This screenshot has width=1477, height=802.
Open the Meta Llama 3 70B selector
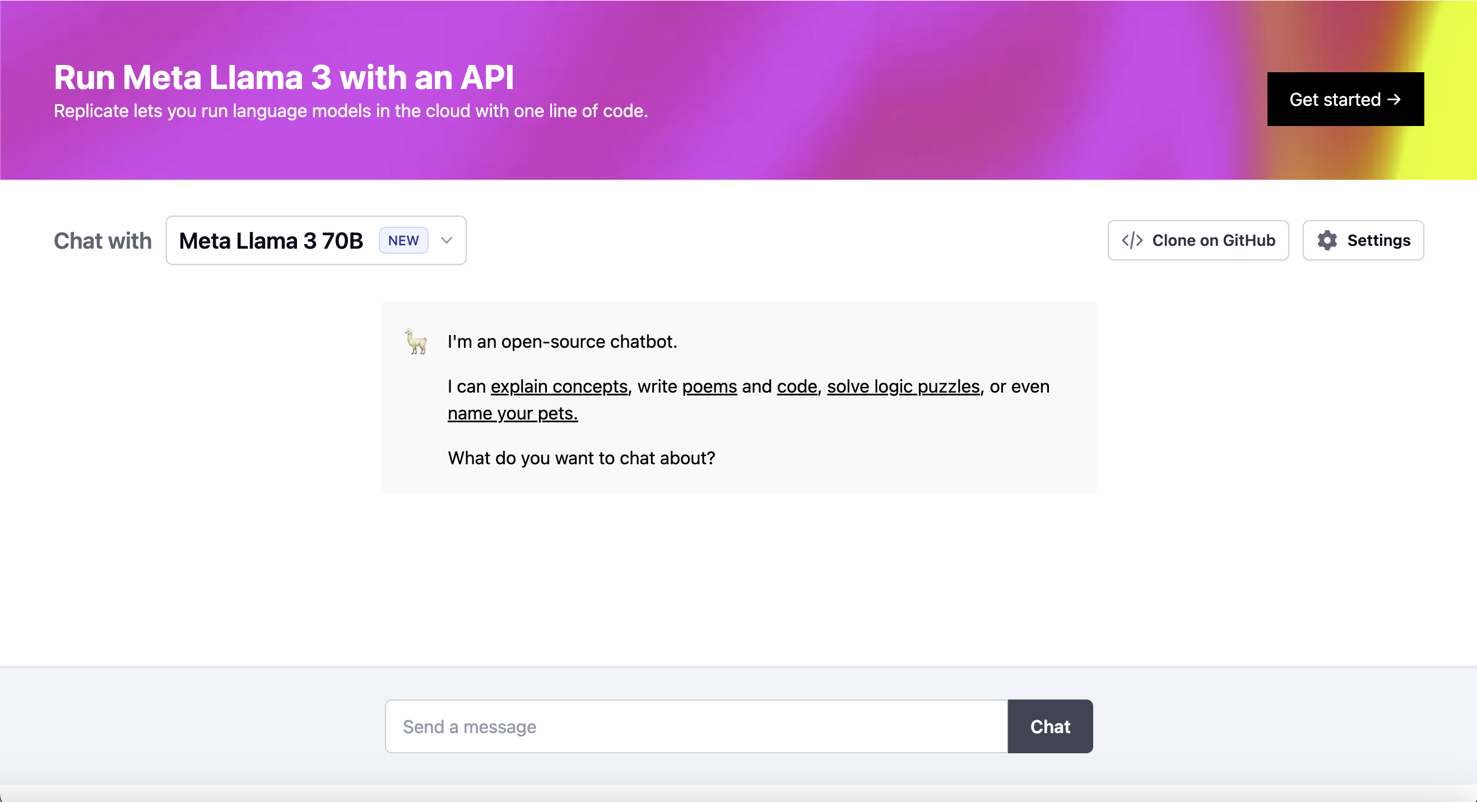point(271,240)
